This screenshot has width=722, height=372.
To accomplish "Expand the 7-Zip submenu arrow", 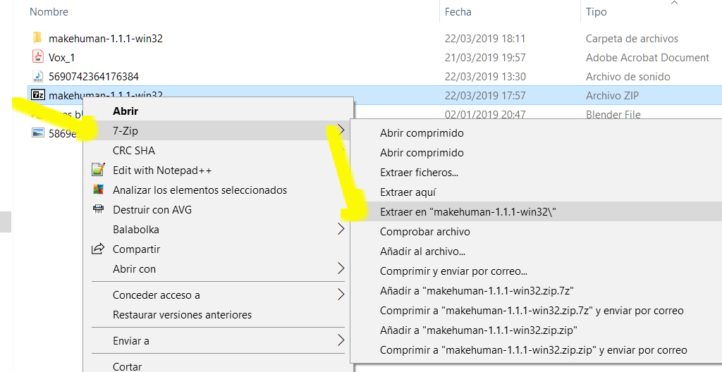I will pyautogui.click(x=341, y=130).
